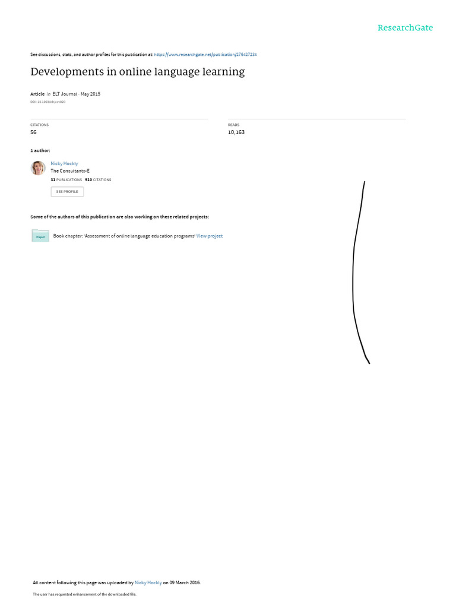Click the teal Project folder icon

pos(40,236)
